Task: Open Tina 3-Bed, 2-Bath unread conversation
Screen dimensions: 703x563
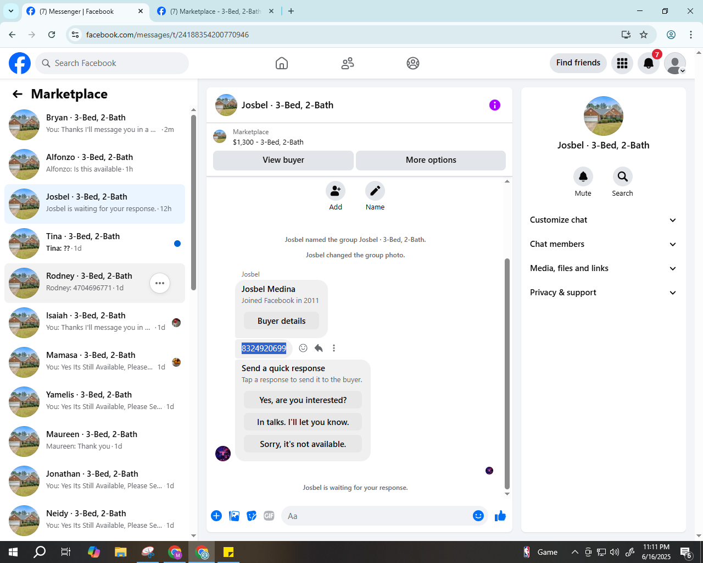Action: [94, 244]
